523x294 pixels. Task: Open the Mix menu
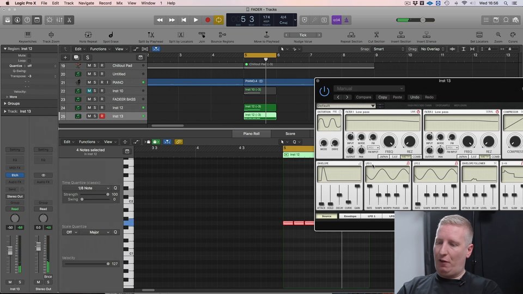click(119, 3)
